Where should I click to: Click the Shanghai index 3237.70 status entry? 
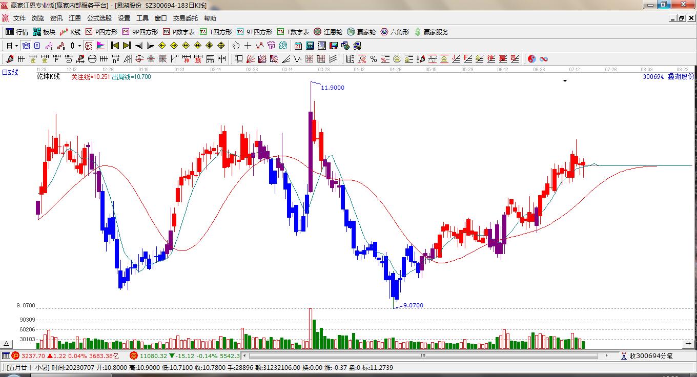click(64, 355)
